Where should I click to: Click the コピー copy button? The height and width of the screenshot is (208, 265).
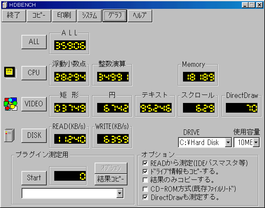(x=39, y=16)
